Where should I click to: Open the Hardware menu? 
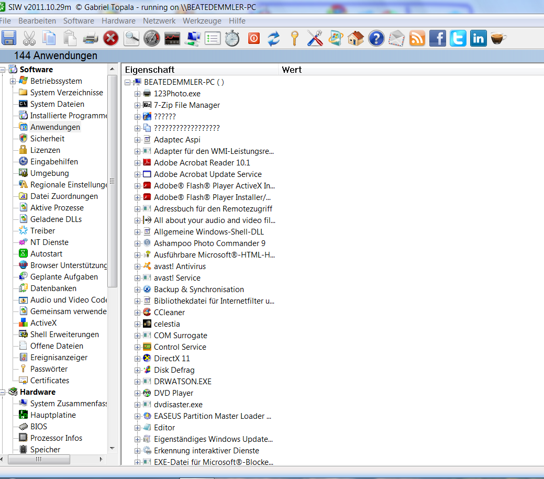(118, 21)
